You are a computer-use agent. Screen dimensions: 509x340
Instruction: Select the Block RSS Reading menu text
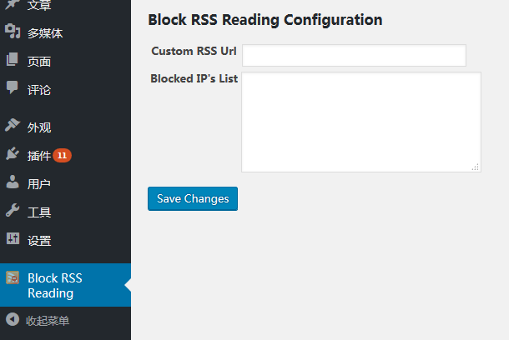[55, 285]
